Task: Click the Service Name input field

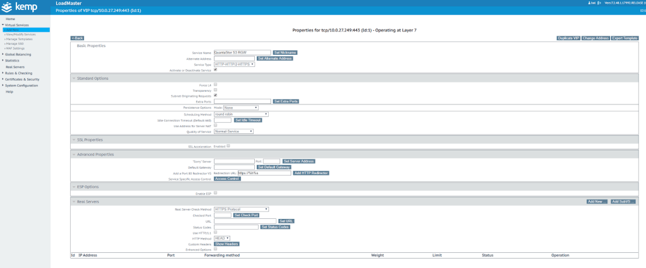Action: pos(242,52)
